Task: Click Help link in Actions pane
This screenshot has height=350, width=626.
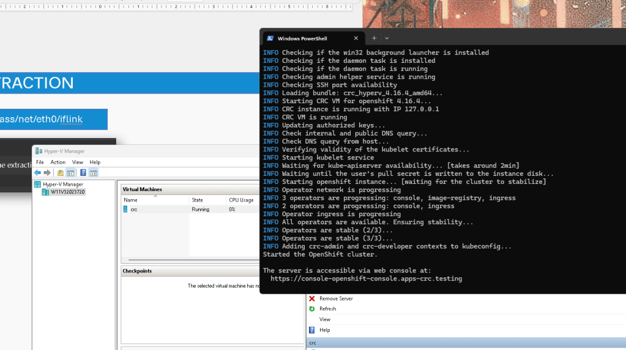Action: point(324,330)
